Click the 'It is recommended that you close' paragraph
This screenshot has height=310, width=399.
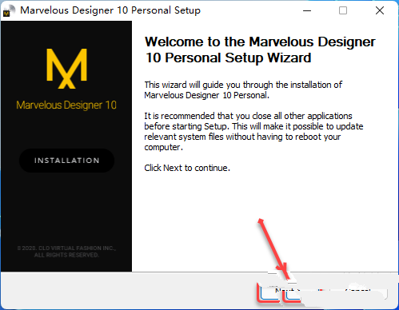pos(253,132)
